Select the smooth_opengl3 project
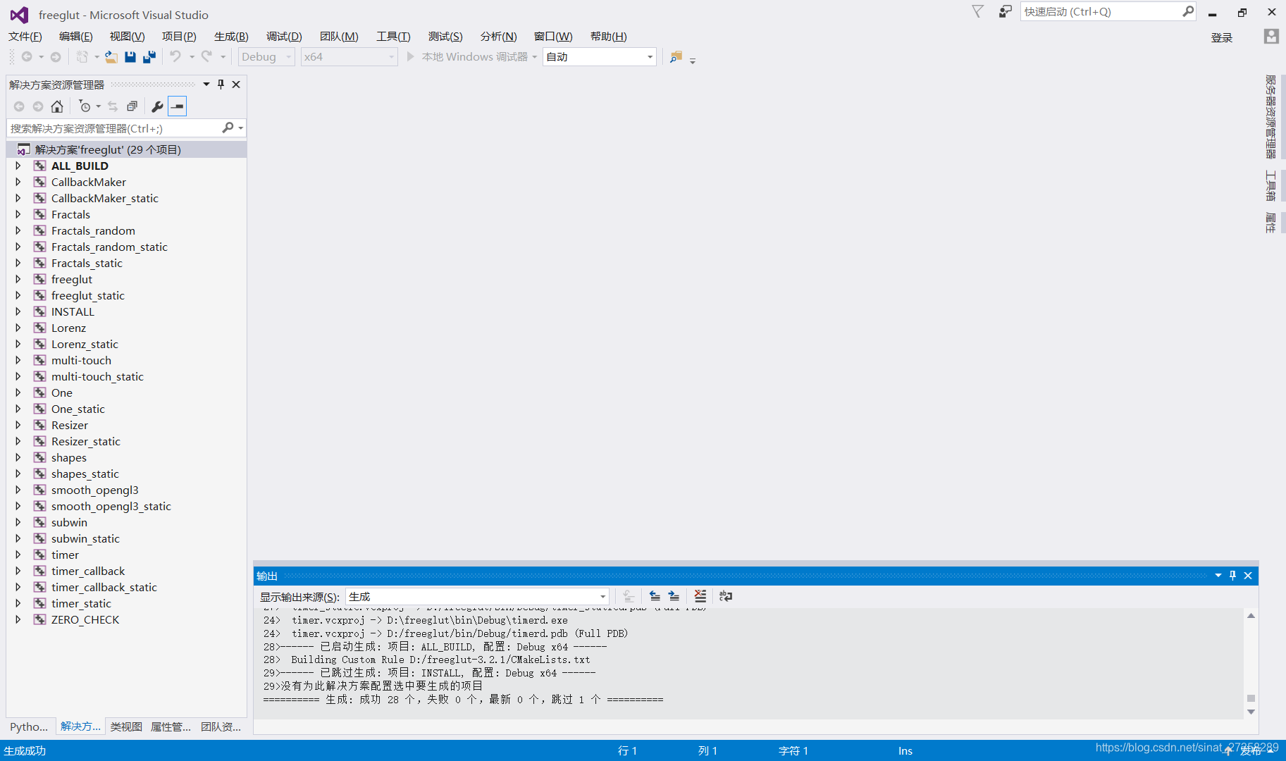 (94, 490)
